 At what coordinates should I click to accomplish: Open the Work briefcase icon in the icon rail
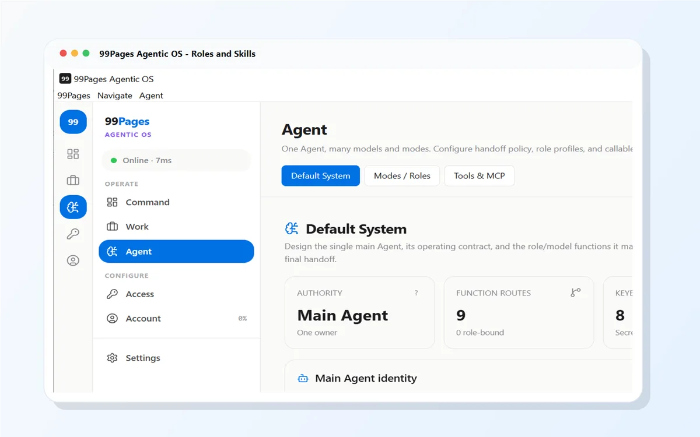click(x=73, y=181)
